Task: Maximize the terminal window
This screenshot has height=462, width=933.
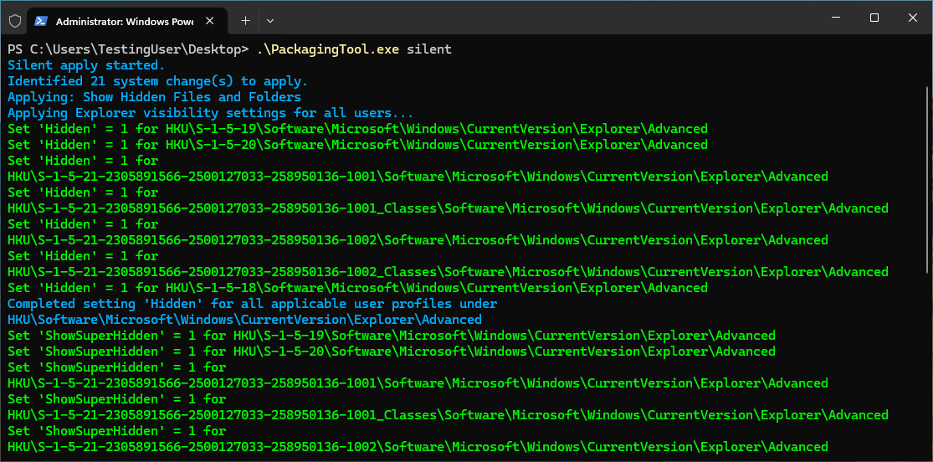Action: pyautogui.click(x=874, y=18)
